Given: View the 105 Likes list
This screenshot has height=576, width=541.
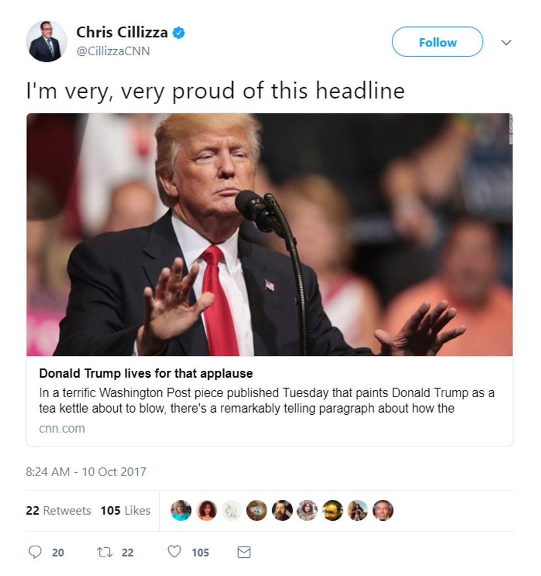Looking at the screenshot, I should point(125,510).
